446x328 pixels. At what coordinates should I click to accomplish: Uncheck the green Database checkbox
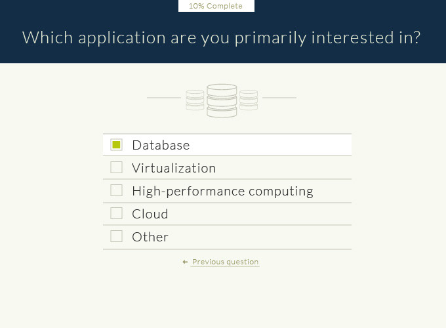click(x=116, y=145)
